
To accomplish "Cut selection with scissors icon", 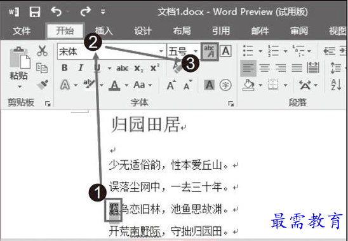I will click(x=42, y=51).
